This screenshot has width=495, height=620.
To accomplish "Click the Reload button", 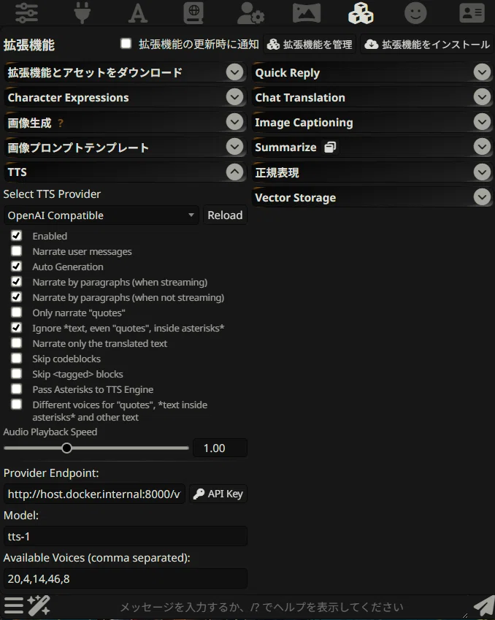I will pyautogui.click(x=225, y=215).
